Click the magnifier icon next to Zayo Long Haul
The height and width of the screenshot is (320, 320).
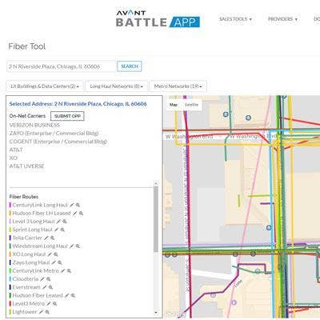60,262
